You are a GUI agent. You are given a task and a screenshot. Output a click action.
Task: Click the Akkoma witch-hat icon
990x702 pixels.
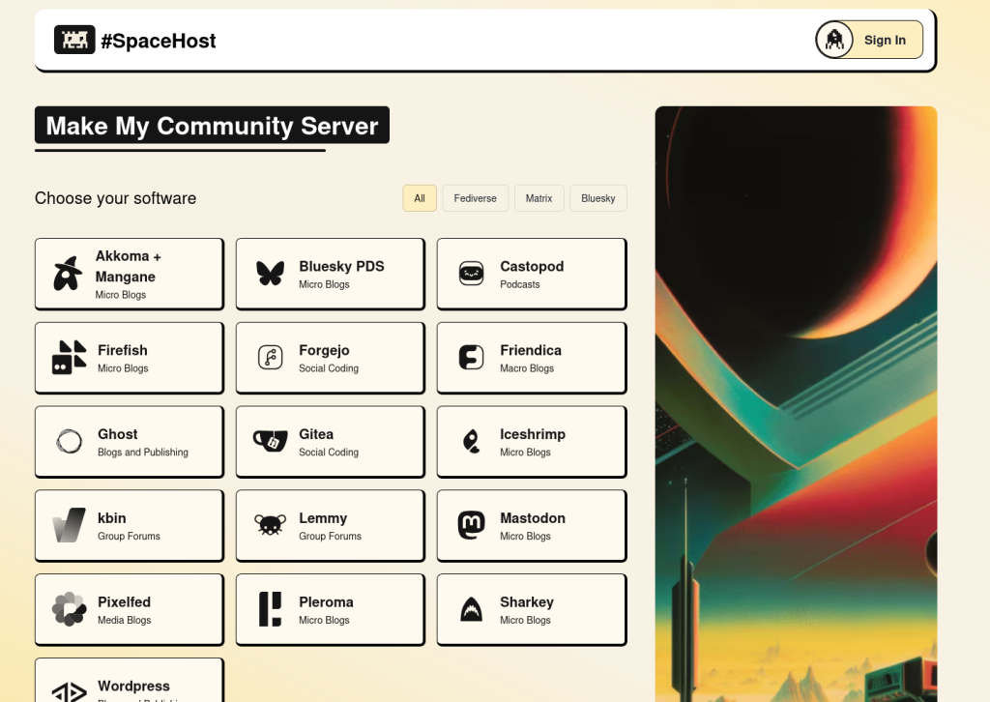coord(68,274)
